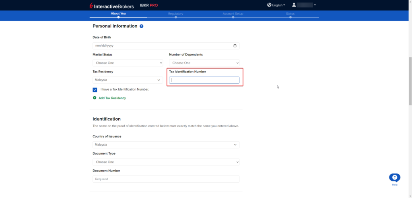Expand the Marital Status dropdown

coord(128,63)
